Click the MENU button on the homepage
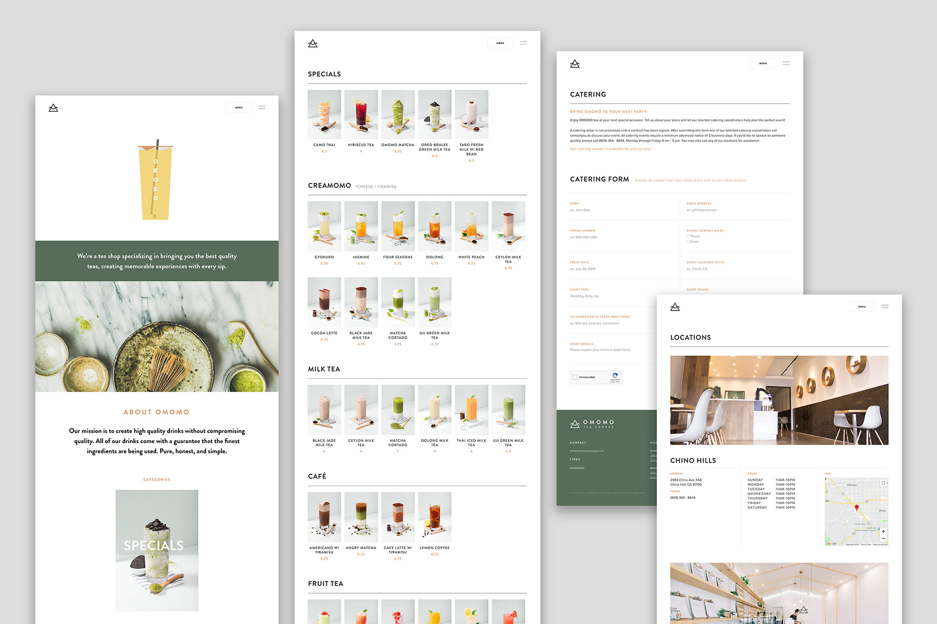Image resolution: width=937 pixels, height=624 pixels. (x=239, y=107)
